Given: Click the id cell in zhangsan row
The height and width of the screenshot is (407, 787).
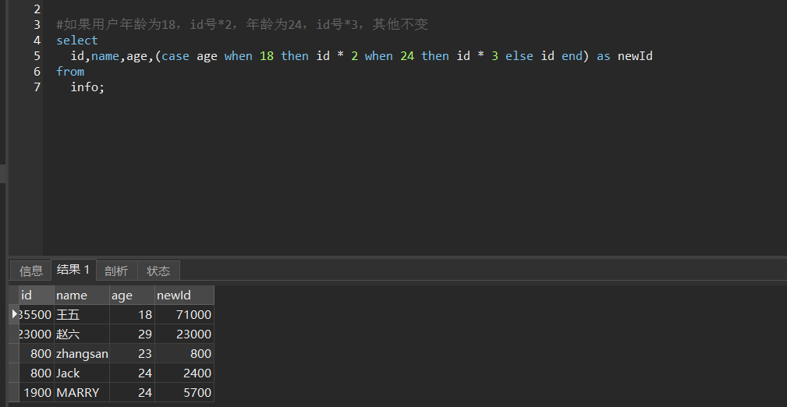Looking at the screenshot, I should [36, 354].
